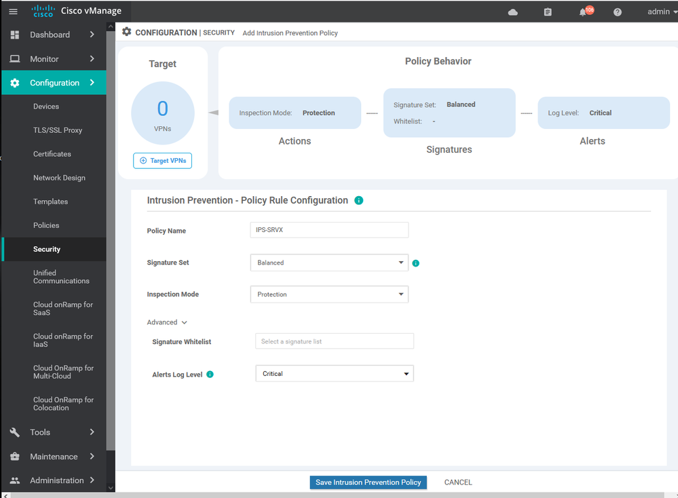Open Unified Communications menu item
The width and height of the screenshot is (678, 498).
(61, 277)
